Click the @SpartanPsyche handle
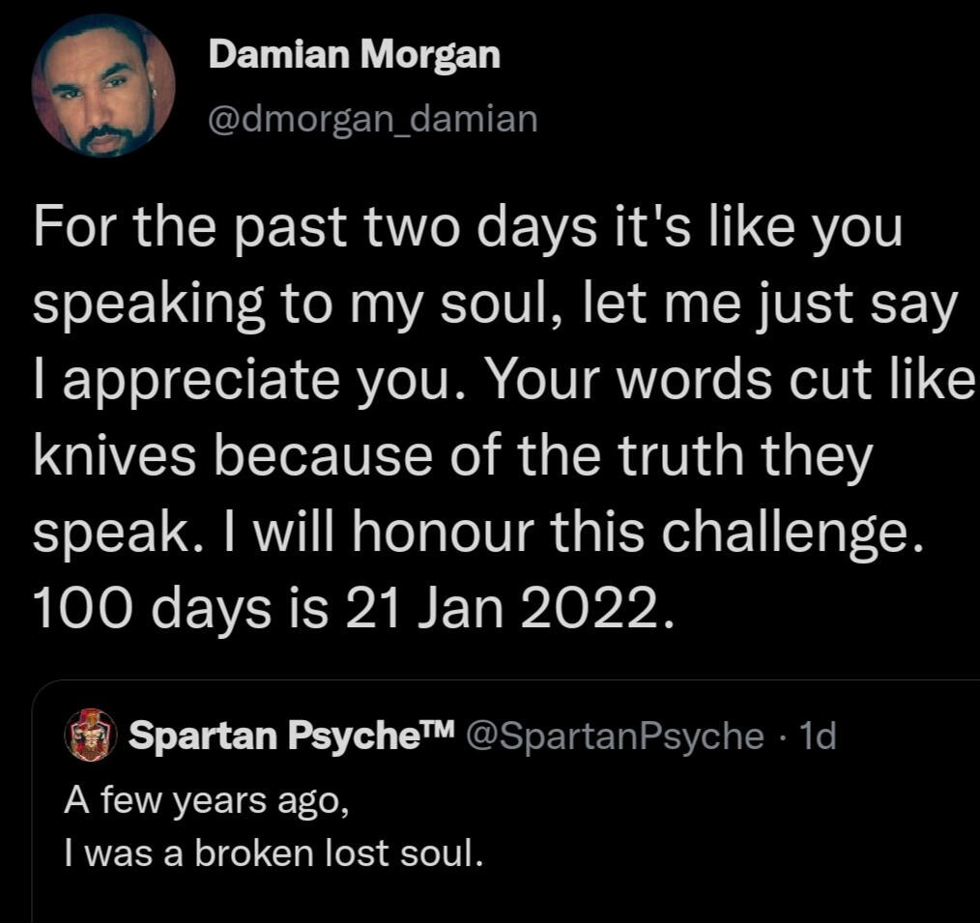This screenshot has width=980, height=923. pyautogui.click(x=615, y=737)
